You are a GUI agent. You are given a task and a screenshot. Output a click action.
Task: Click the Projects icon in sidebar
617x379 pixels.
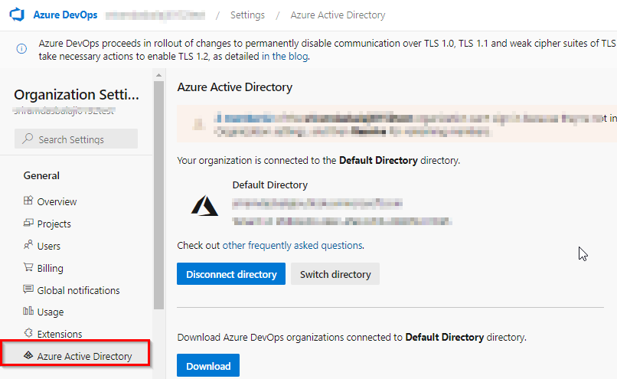[28, 223]
